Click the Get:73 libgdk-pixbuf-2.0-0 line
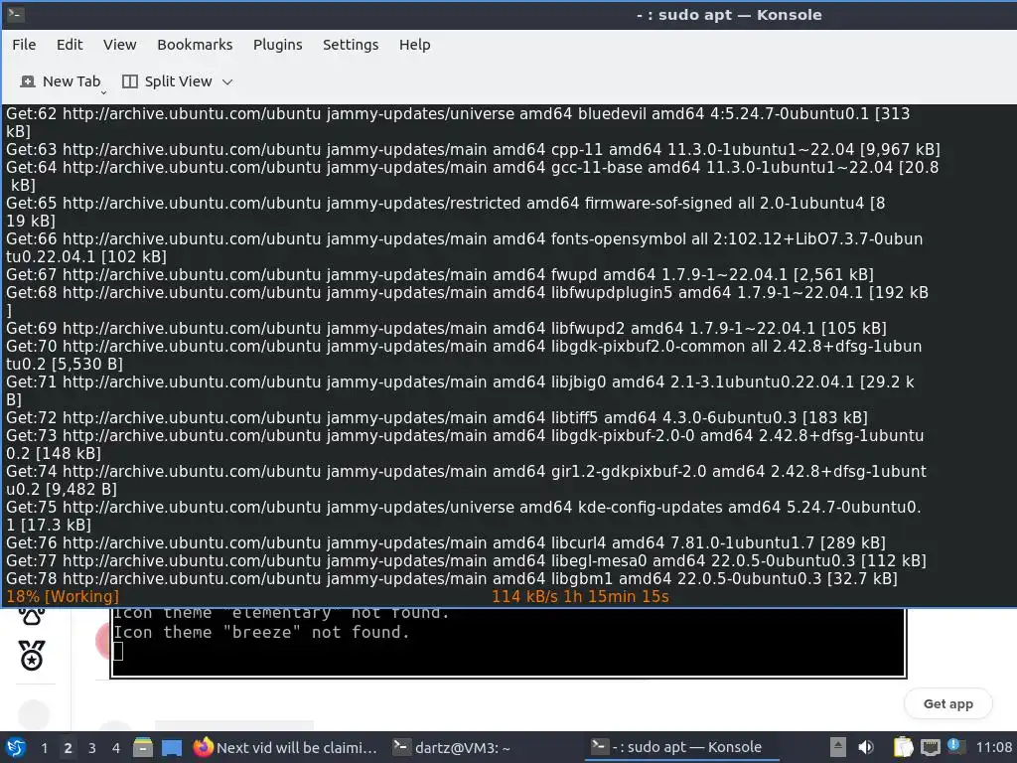This screenshot has height=763, width=1017. 465,444
